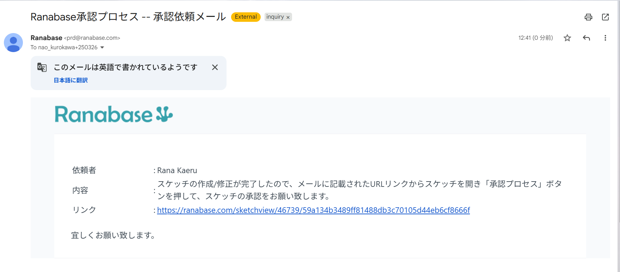This screenshot has height=272, width=620.
Task: Click the sender's profile avatar
Action: point(13,43)
